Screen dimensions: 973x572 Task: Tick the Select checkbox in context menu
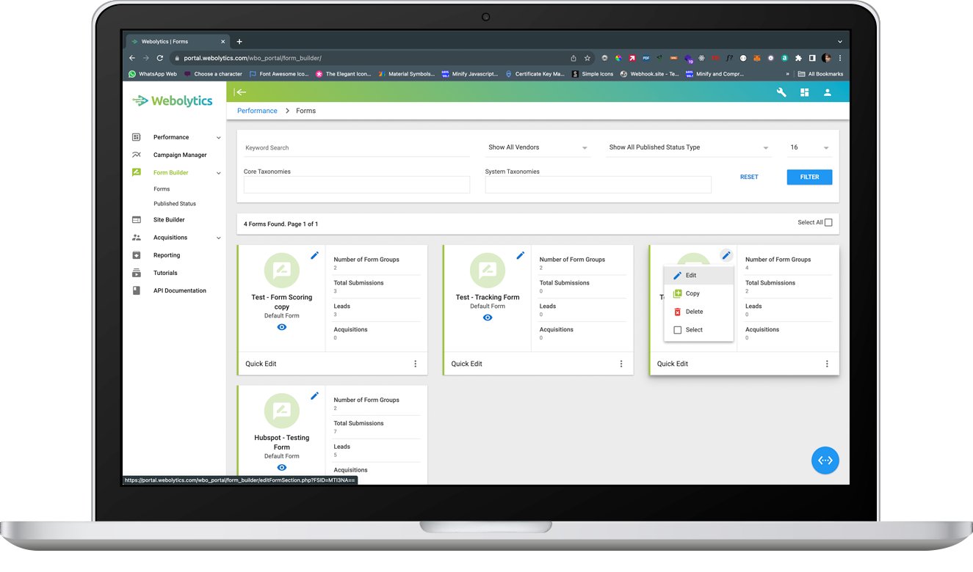678,330
